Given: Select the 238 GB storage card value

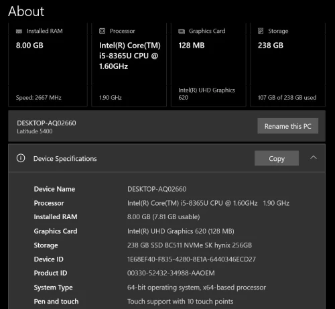Looking at the screenshot, I should pyautogui.click(x=271, y=46).
